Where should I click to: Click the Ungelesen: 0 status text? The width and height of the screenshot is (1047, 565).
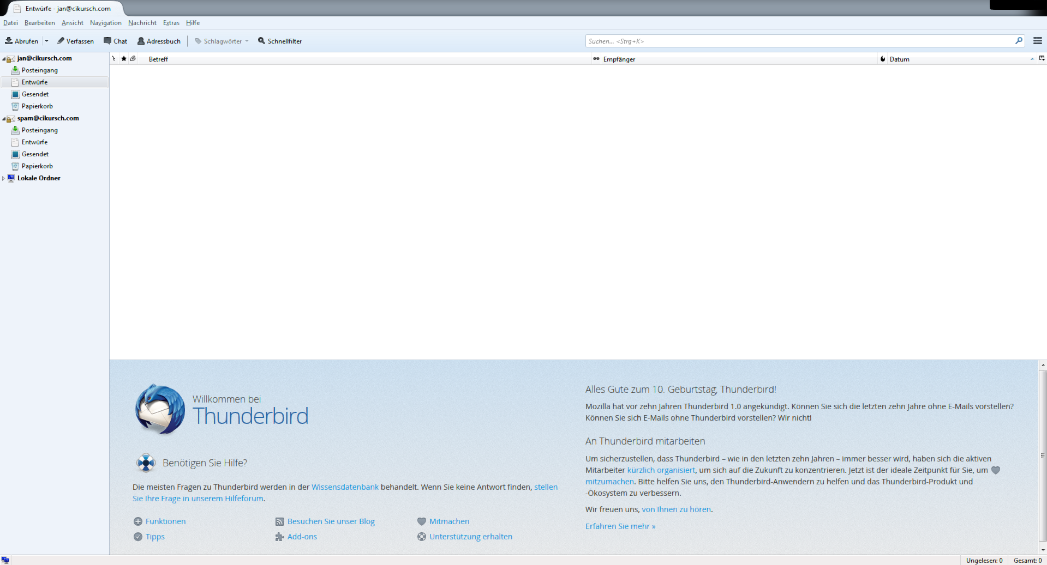point(984,561)
